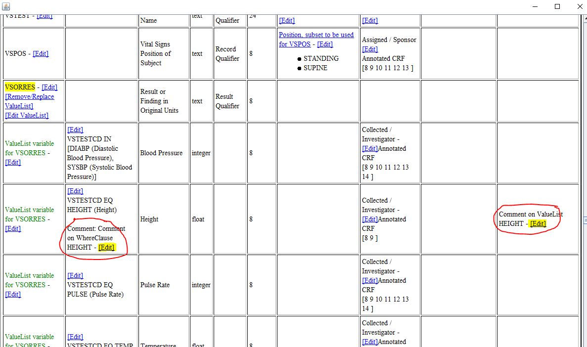The width and height of the screenshot is (587, 347).
Task: Edit the Blood Pressure where clause
Action: (x=75, y=130)
